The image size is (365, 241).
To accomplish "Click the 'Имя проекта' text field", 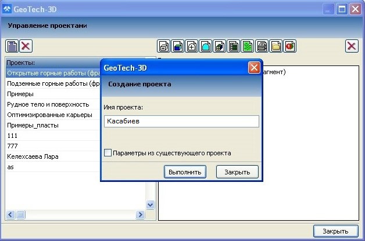I will (x=181, y=121).
